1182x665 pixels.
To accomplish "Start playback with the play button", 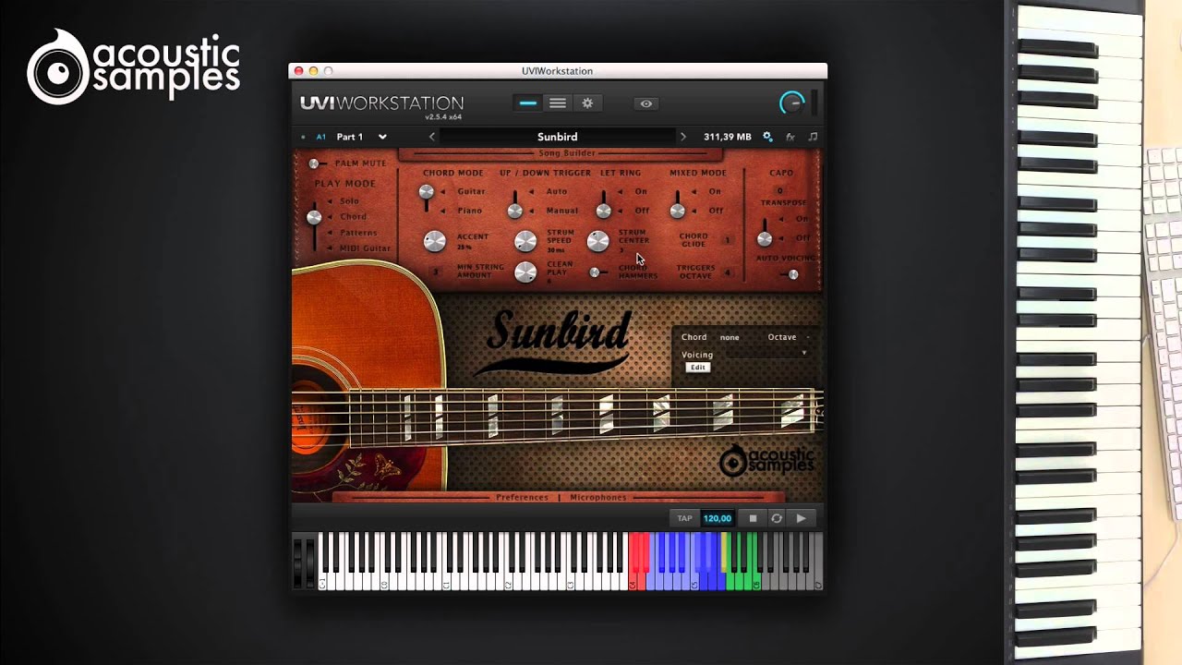I will (x=801, y=518).
